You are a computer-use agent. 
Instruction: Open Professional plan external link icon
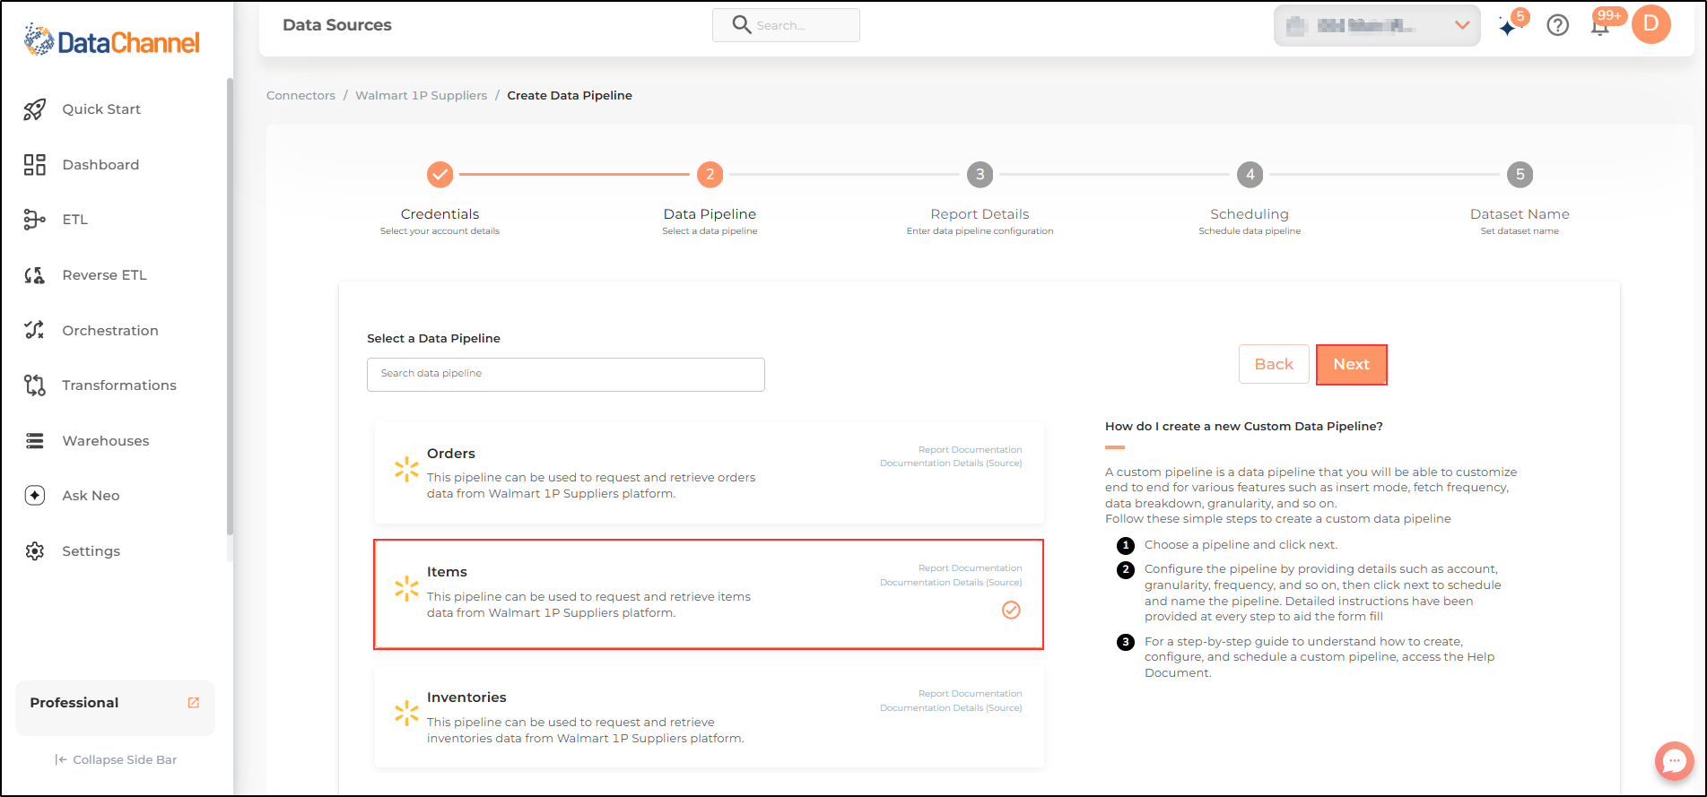(x=193, y=703)
